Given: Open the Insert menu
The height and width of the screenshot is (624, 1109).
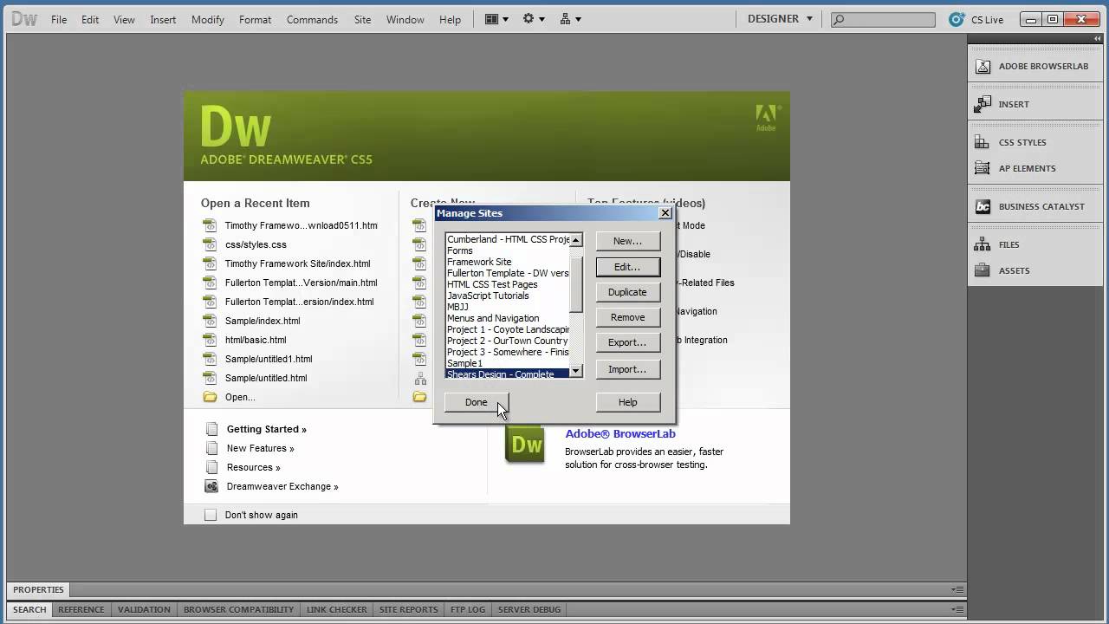Looking at the screenshot, I should 163,19.
